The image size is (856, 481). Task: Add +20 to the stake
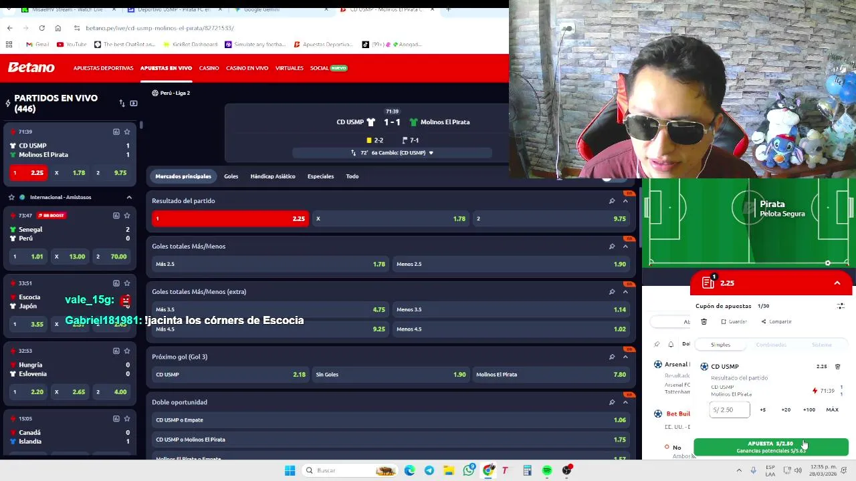click(x=786, y=410)
